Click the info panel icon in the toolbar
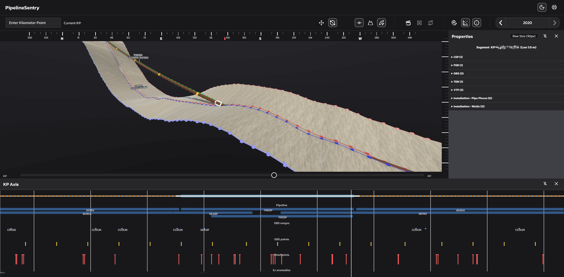 476,23
